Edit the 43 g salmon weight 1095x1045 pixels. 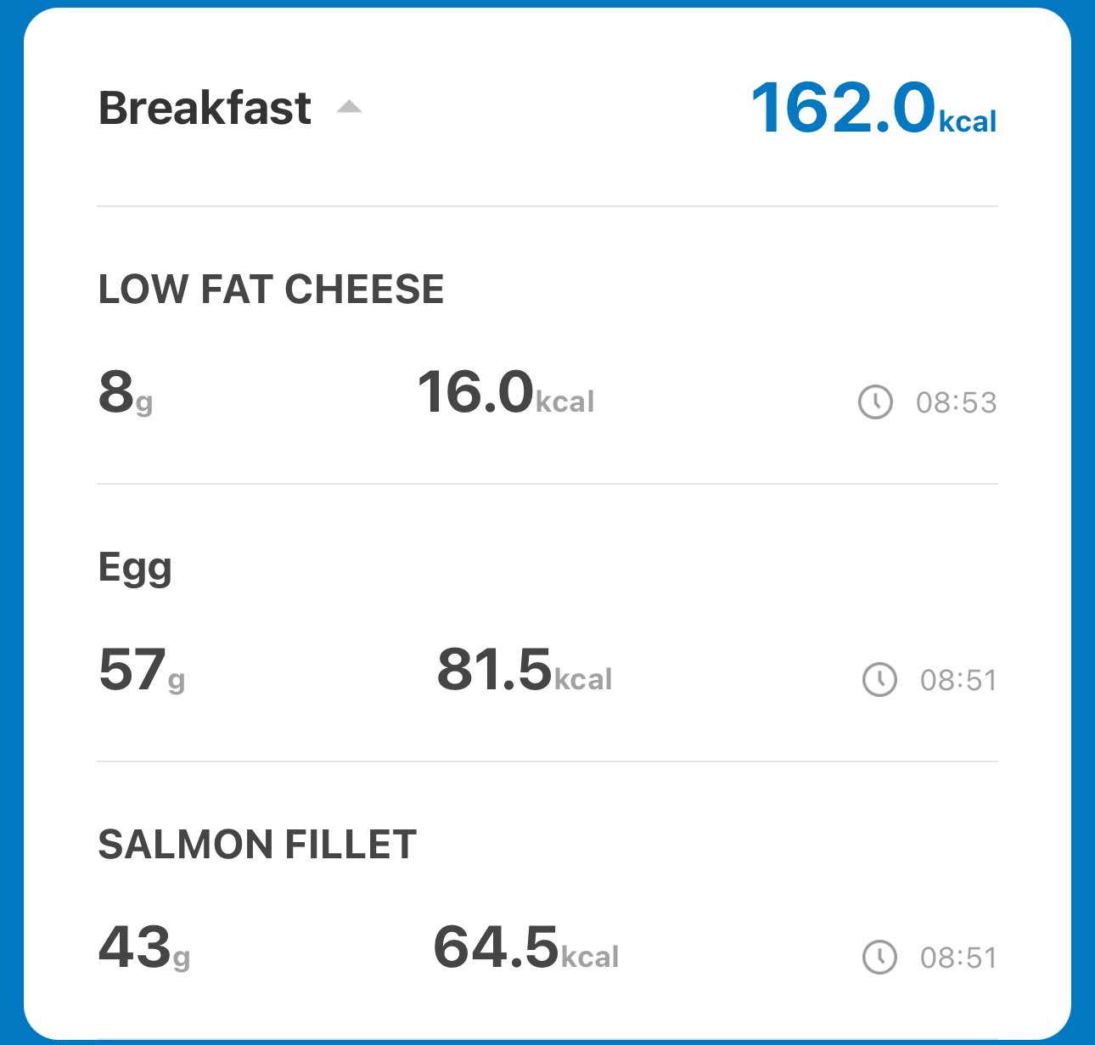pos(144,947)
